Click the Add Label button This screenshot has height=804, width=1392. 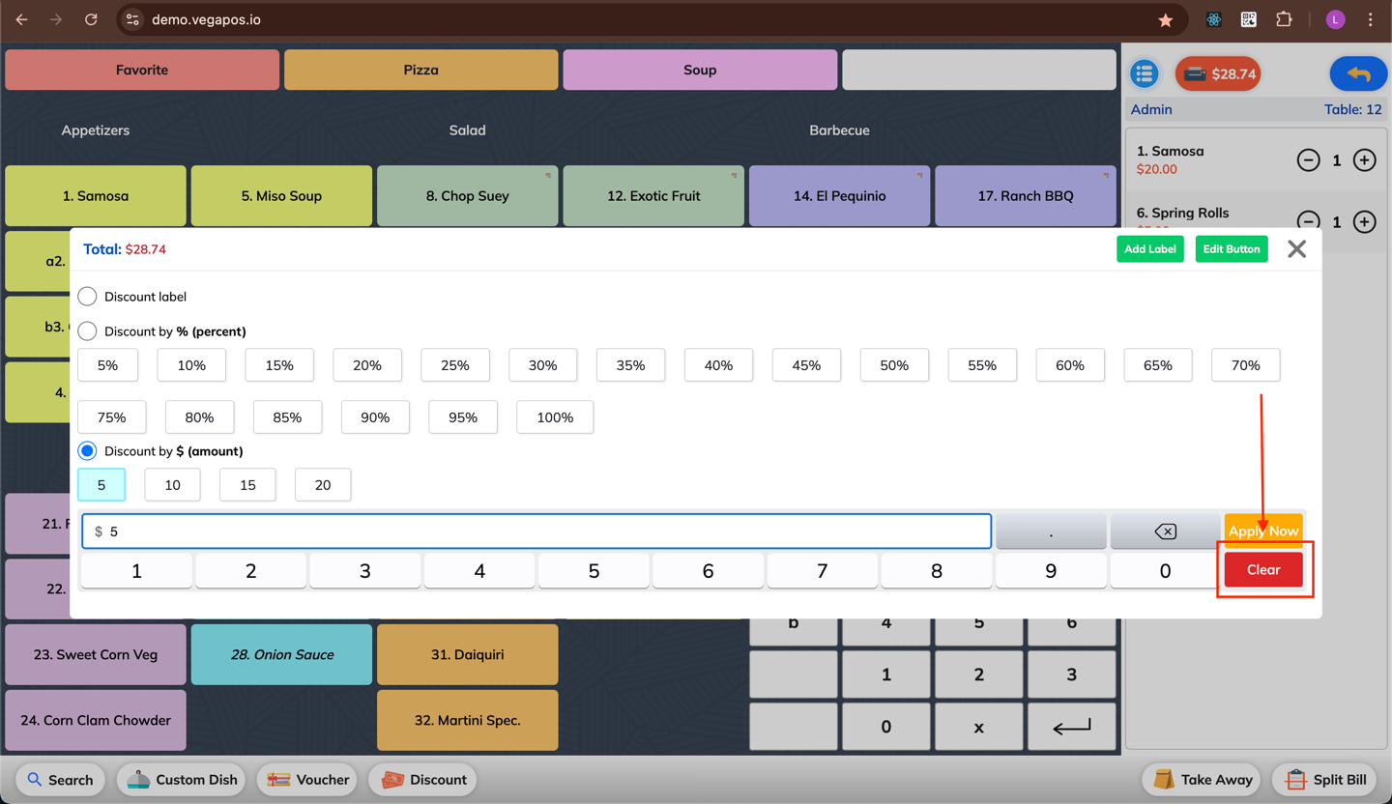(1150, 249)
